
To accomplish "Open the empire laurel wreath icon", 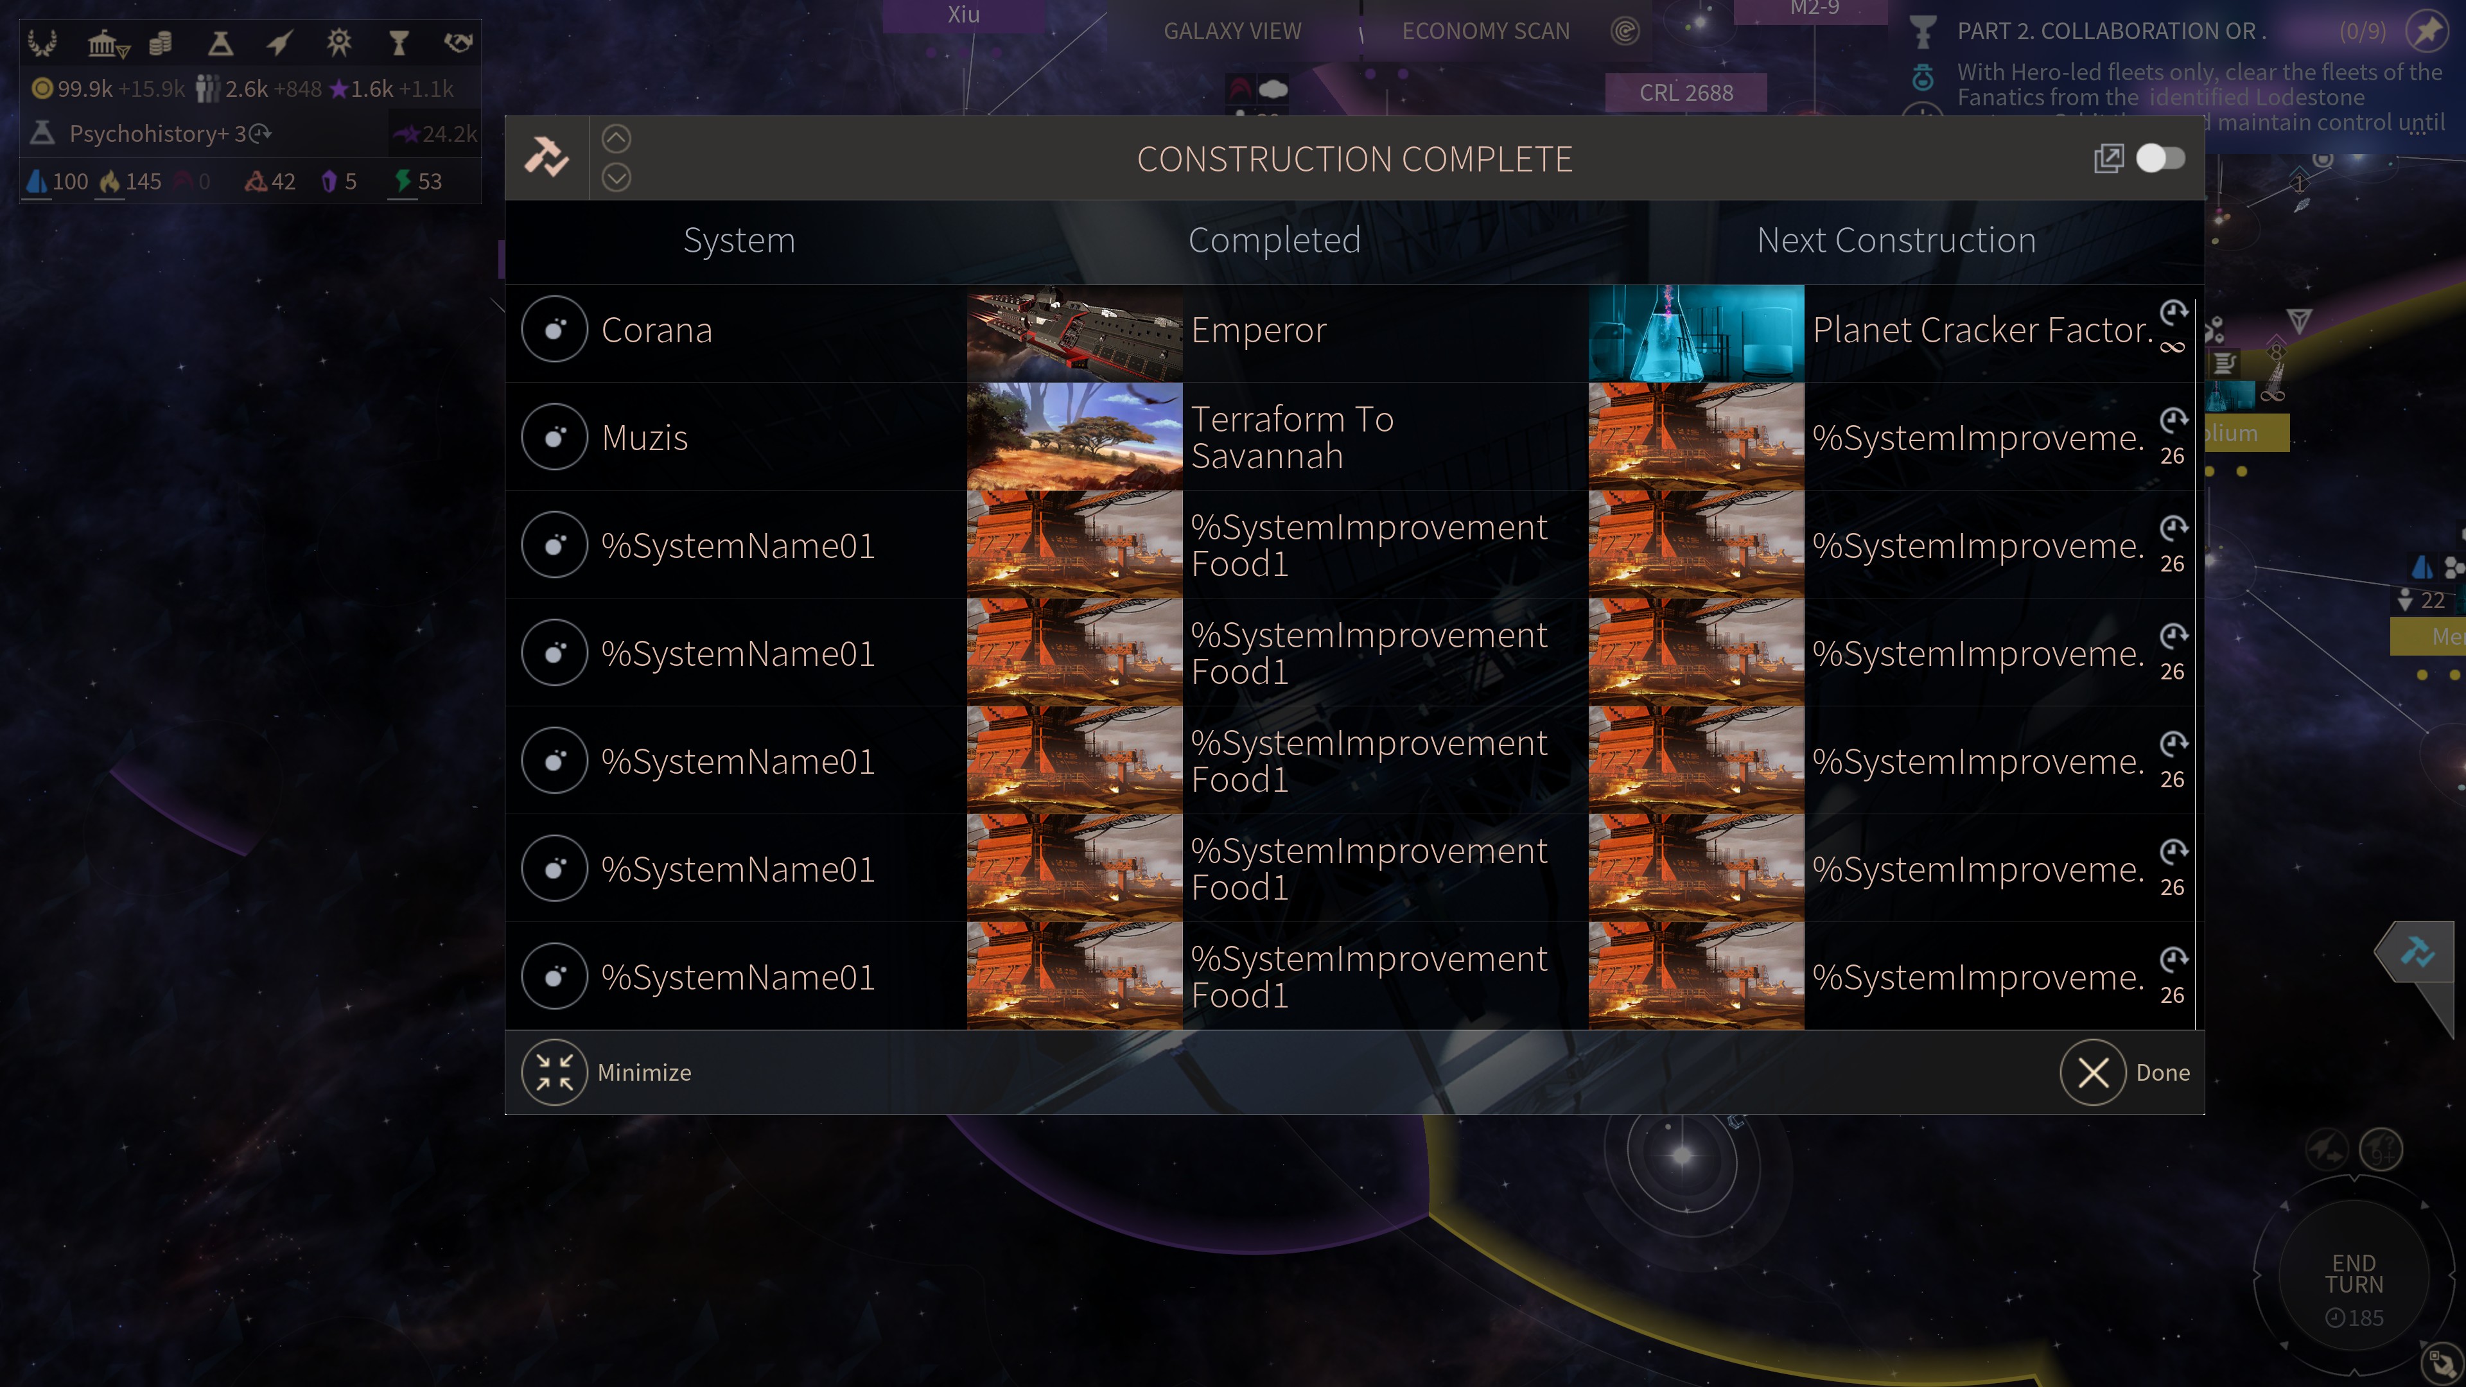I will click(x=42, y=42).
